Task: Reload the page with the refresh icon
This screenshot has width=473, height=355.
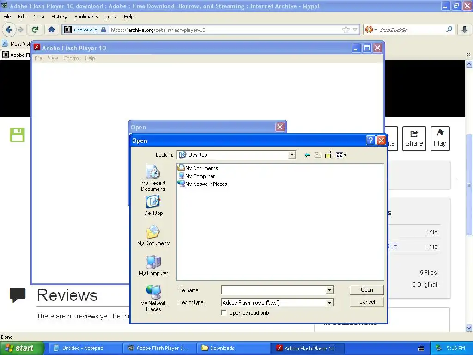Action: (x=35, y=30)
